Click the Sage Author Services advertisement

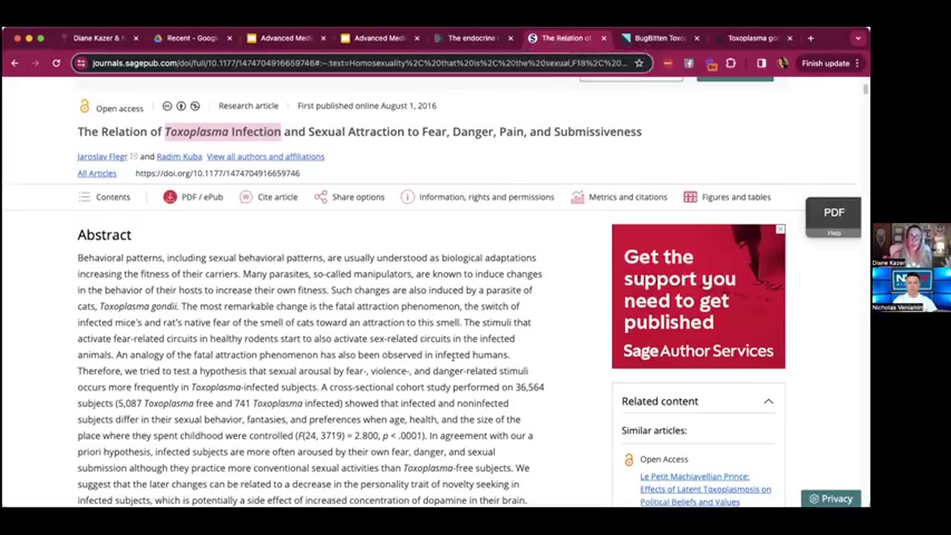[x=698, y=296]
